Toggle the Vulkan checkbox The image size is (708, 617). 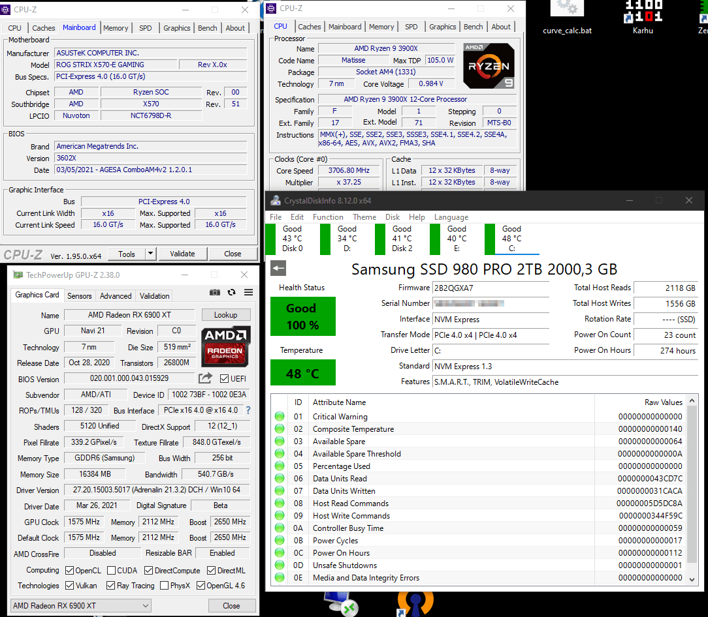click(x=69, y=586)
